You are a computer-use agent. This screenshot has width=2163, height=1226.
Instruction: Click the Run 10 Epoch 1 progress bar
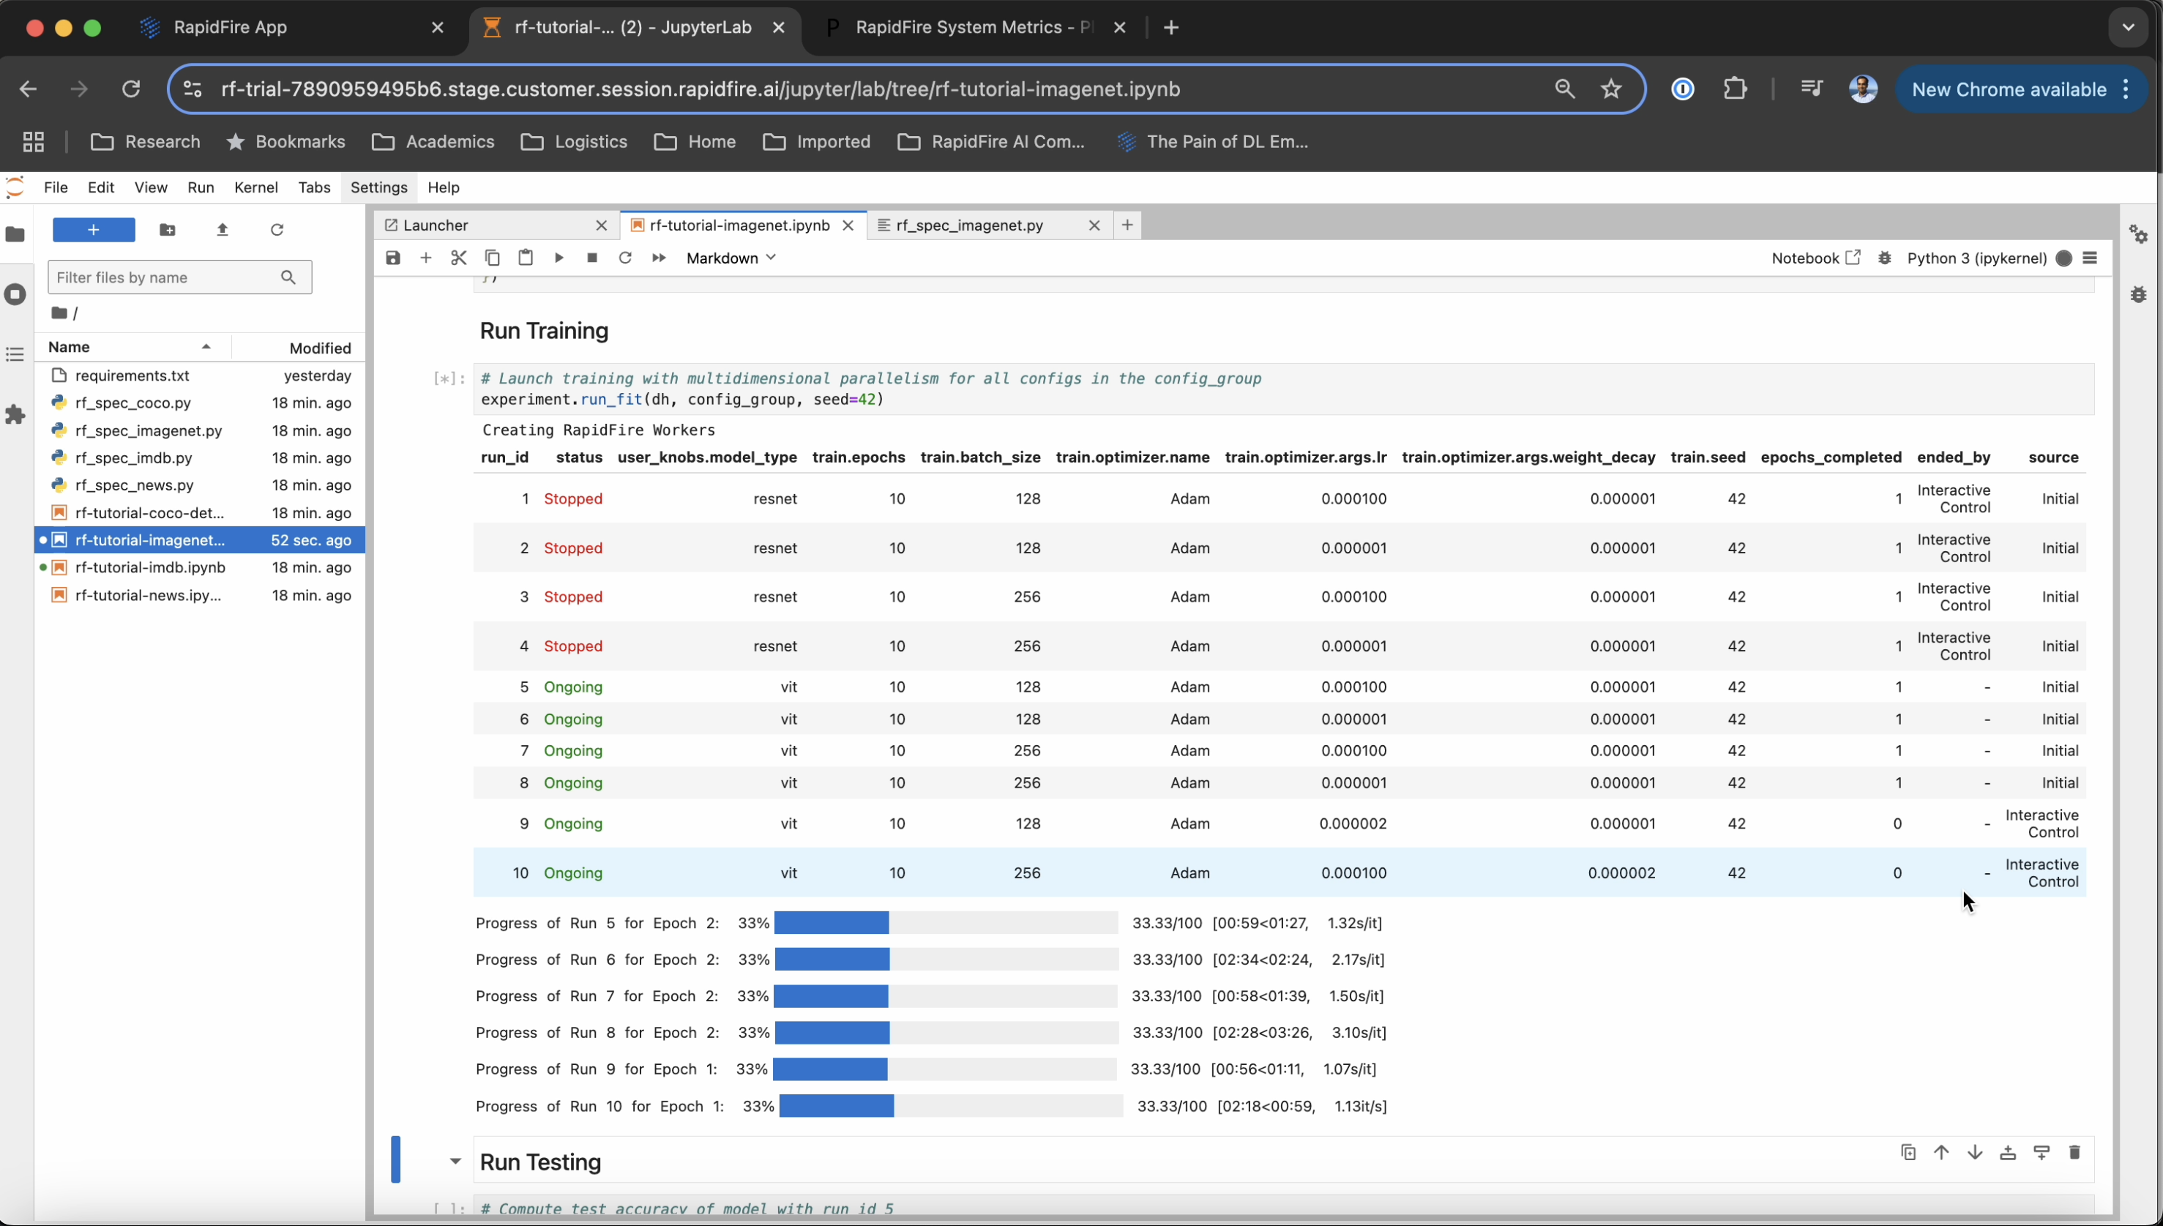pos(951,1105)
